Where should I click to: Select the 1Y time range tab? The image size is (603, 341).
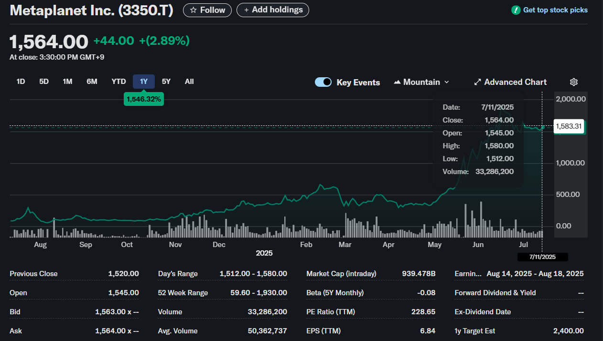144,82
